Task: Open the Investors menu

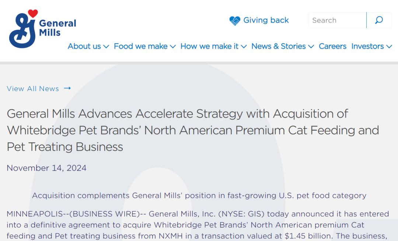Action: tap(367, 46)
